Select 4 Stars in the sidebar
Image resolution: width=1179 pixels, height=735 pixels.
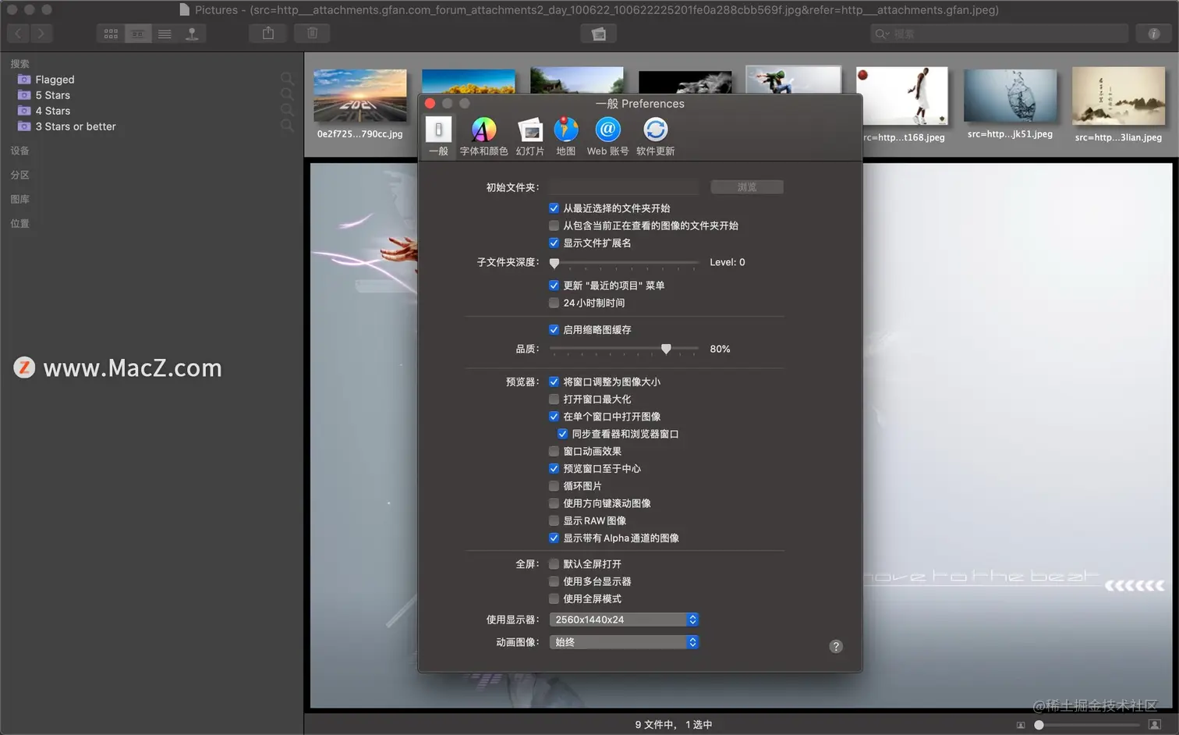(x=52, y=111)
